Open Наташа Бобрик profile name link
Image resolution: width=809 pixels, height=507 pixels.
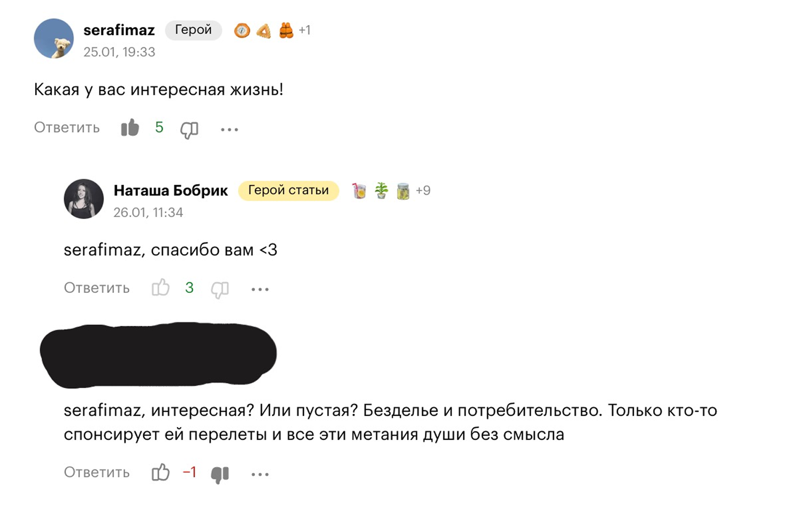(x=171, y=191)
